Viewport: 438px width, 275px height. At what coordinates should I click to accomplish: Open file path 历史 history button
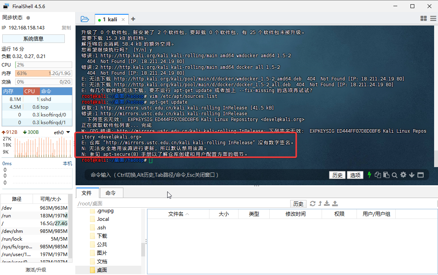tap(298, 204)
